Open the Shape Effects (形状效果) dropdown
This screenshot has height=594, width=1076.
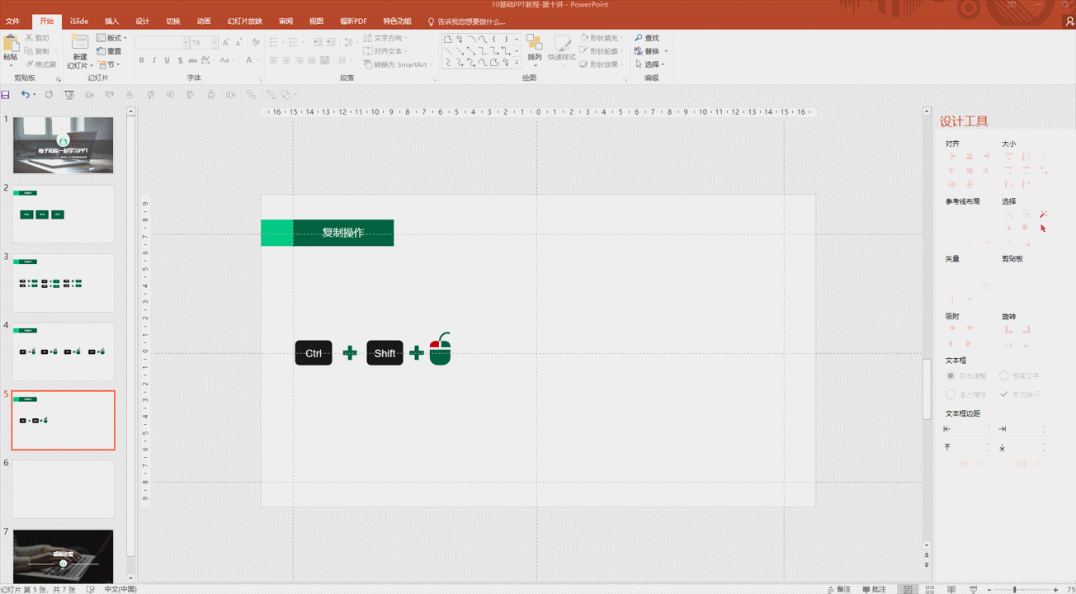click(x=603, y=64)
